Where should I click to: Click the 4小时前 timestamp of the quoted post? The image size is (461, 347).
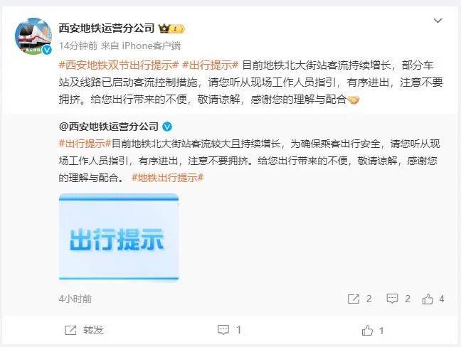(75, 299)
